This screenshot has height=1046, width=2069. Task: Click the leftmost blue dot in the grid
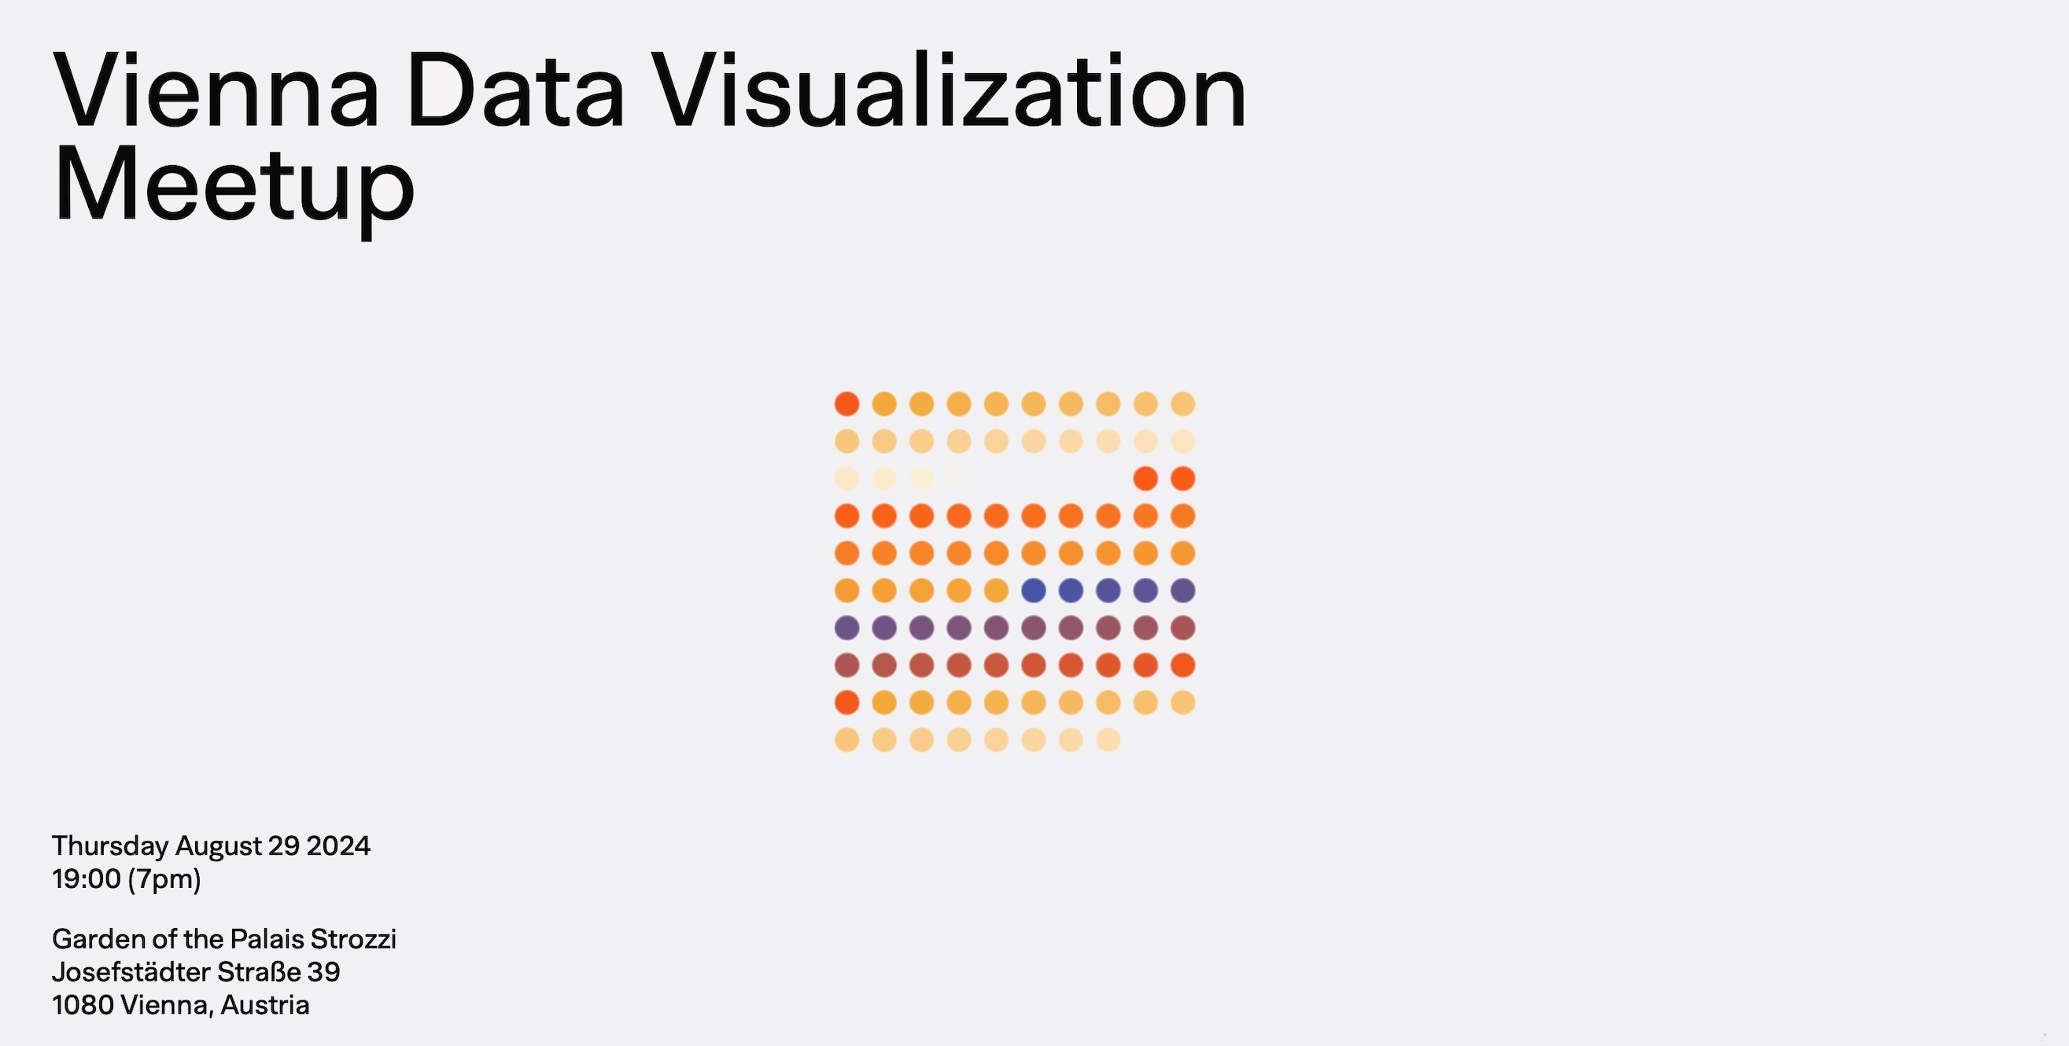coord(1034,591)
